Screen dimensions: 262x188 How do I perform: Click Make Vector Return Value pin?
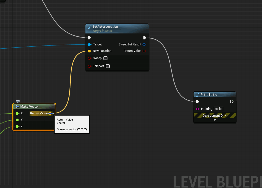[x=50, y=113]
